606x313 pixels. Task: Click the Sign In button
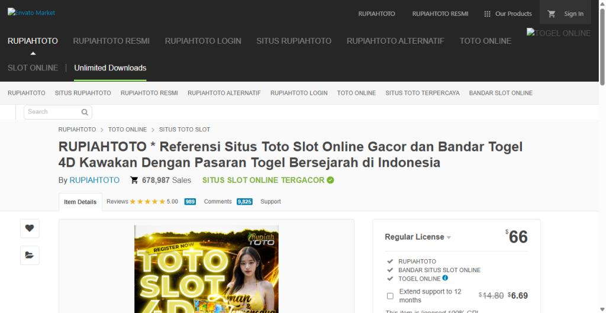coord(573,14)
